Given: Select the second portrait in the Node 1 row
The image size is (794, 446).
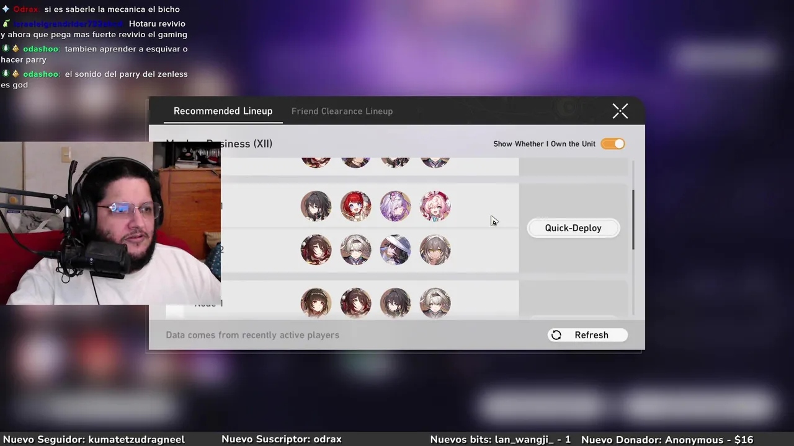Looking at the screenshot, I should click(355, 303).
